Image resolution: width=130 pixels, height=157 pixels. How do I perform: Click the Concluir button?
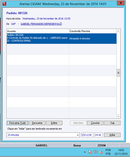tap(95, 123)
